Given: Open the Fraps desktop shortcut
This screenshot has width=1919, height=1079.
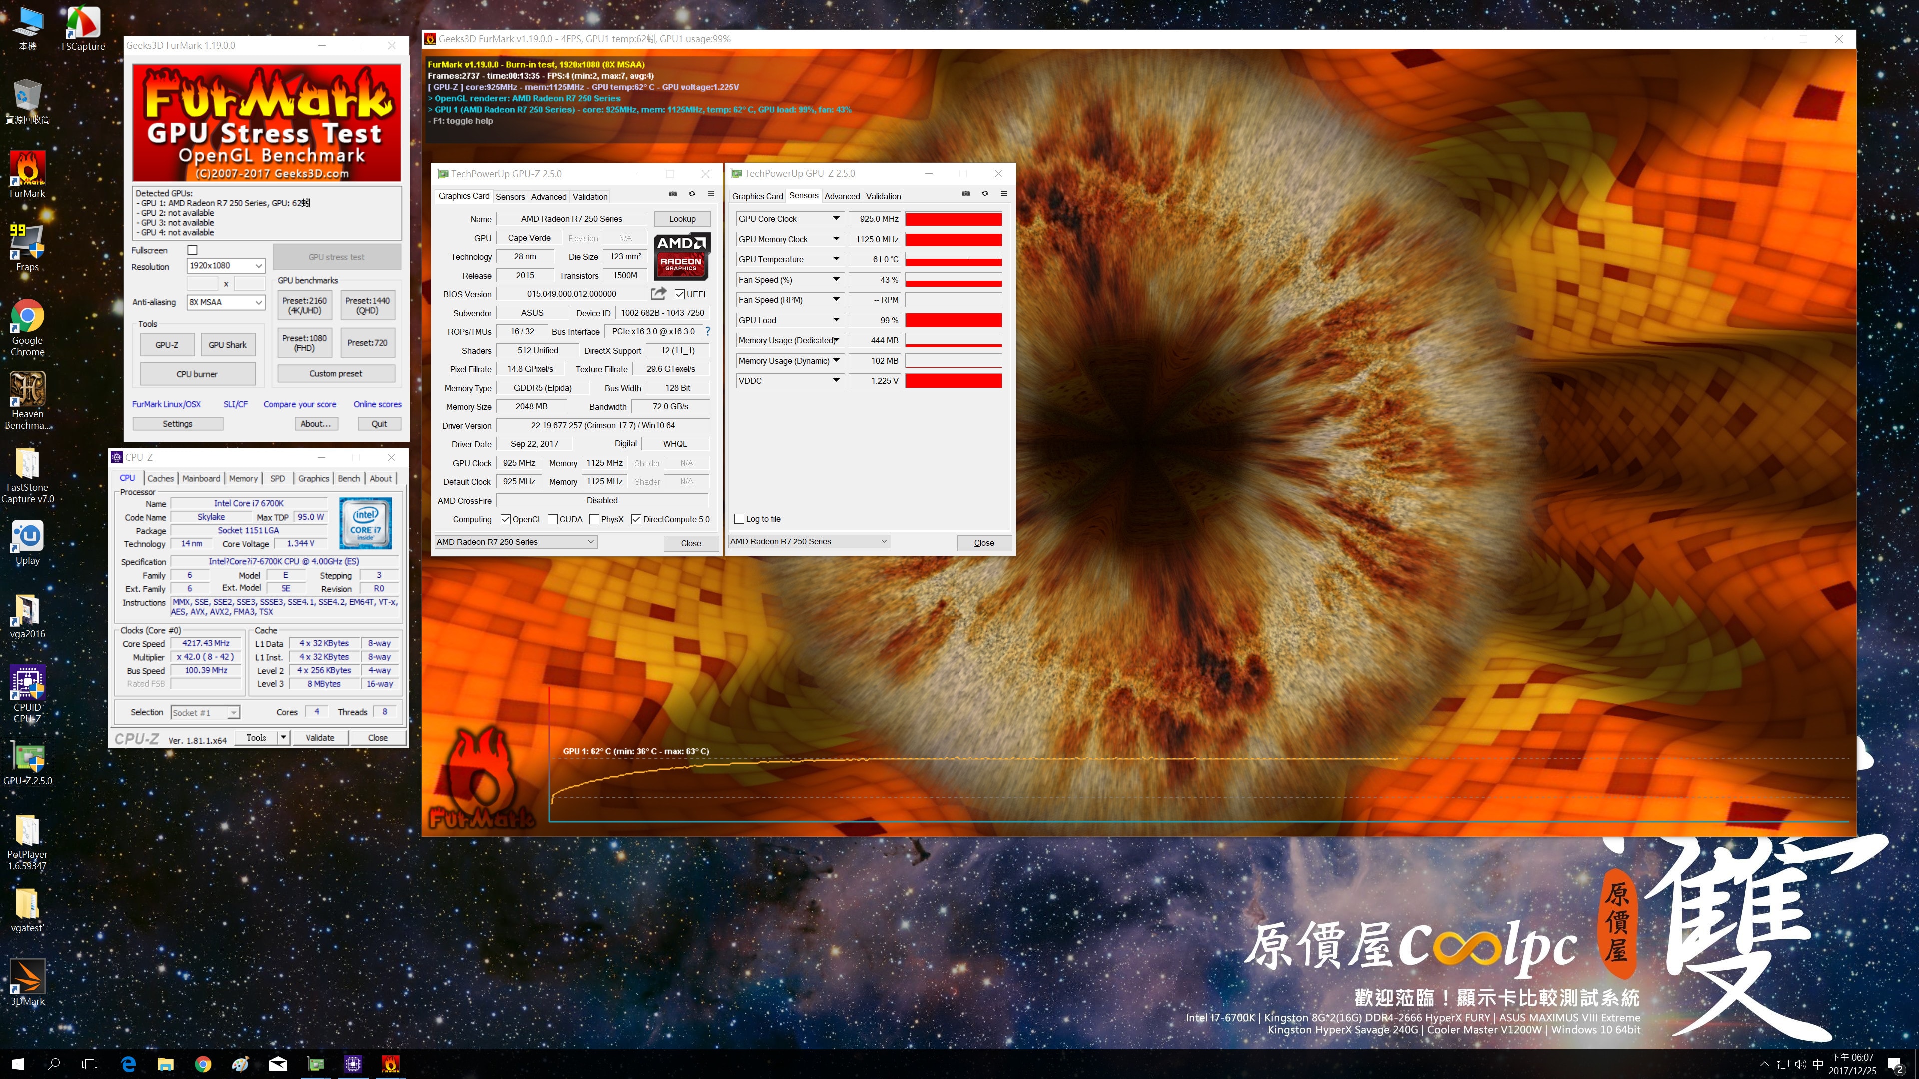Looking at the screenshot, I should 27,248.
